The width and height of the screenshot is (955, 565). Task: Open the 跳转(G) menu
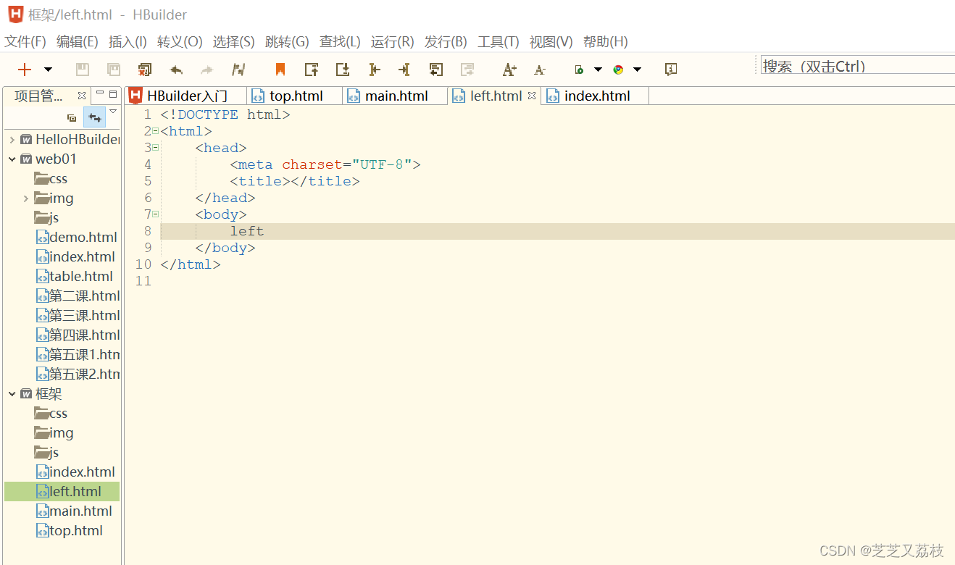coord(287,42)
